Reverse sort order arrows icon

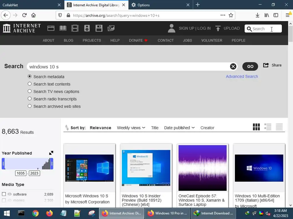pyautogui.click(x=67, y=128)
